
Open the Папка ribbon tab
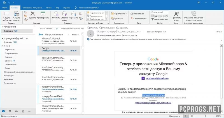[49, 8]
